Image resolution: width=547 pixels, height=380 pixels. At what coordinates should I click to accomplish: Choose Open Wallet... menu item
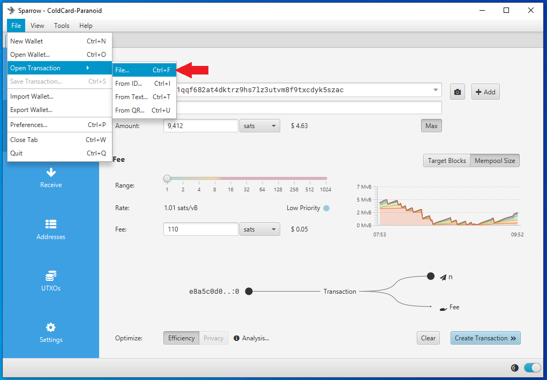(x=59, y=55)
